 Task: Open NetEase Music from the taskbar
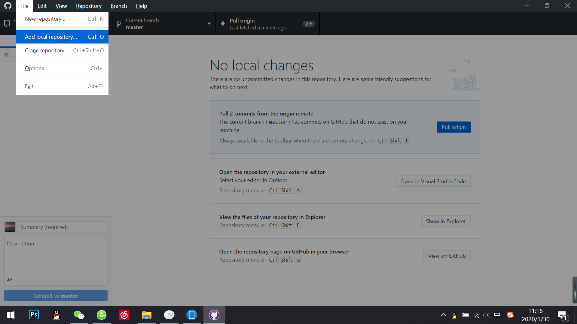tap(124, 315)
